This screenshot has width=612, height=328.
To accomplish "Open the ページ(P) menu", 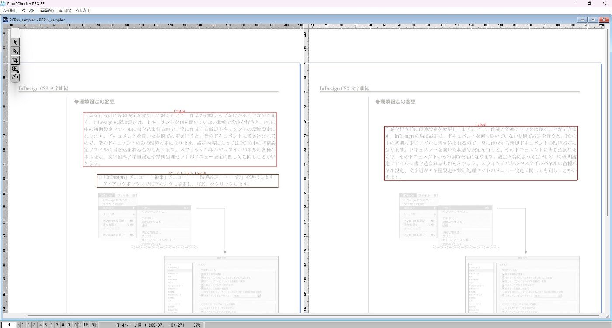I will [28, 10].
